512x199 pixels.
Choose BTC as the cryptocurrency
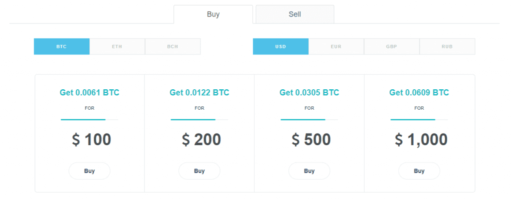pyautogui.click(x=61, y=46)
